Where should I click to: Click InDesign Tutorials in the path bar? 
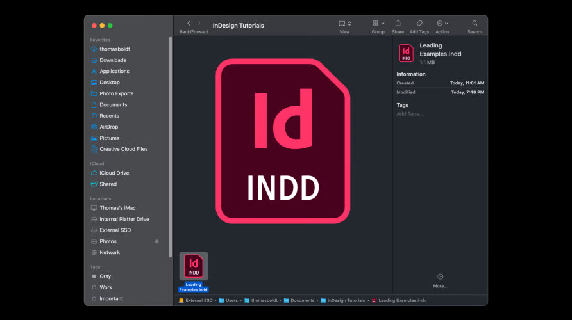(342, 300)
